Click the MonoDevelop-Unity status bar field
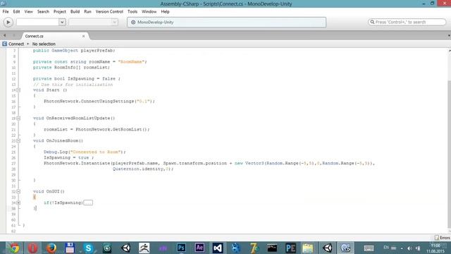This screenshot has width=451, height=254. click(x=227, y=22)
